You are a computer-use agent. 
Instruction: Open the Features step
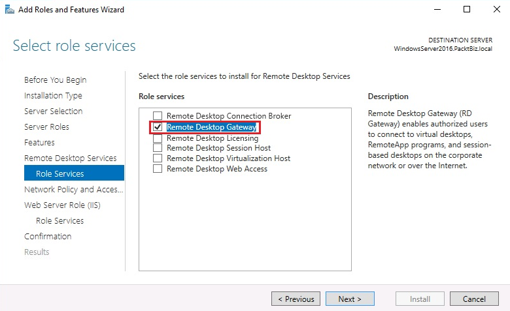(x=39, y=143)
